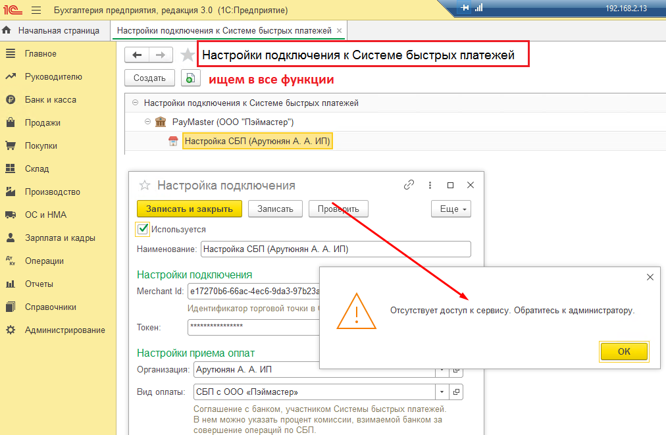Viewport: 666px width, 435px height.
Task: Click the Производство factory icon
Action: [x=11, y=192]
